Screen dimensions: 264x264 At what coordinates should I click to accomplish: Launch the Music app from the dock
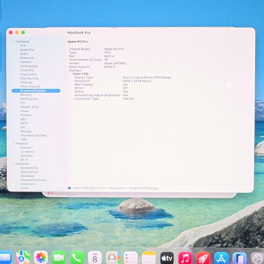[x=185, y=258]
